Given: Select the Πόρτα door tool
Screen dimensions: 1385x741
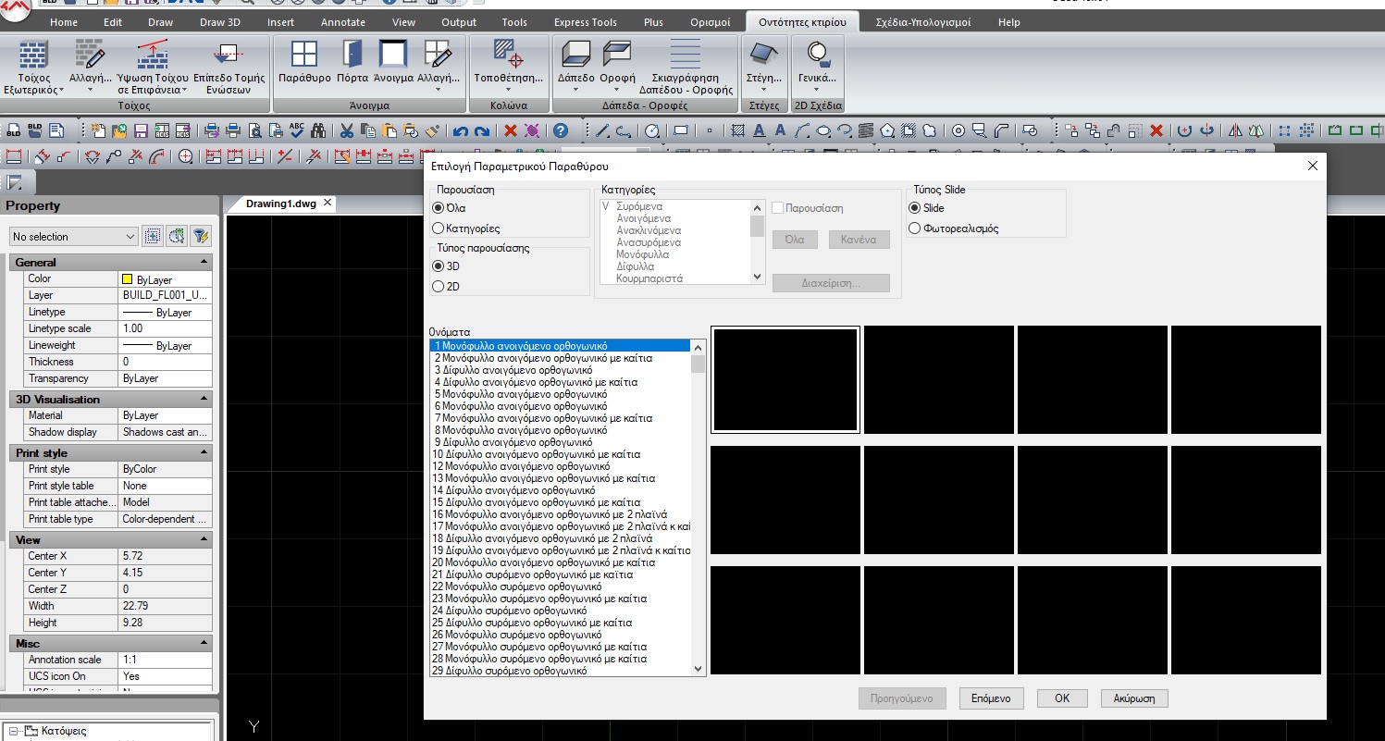Looking at the screenshot, I should pos(352,56).
